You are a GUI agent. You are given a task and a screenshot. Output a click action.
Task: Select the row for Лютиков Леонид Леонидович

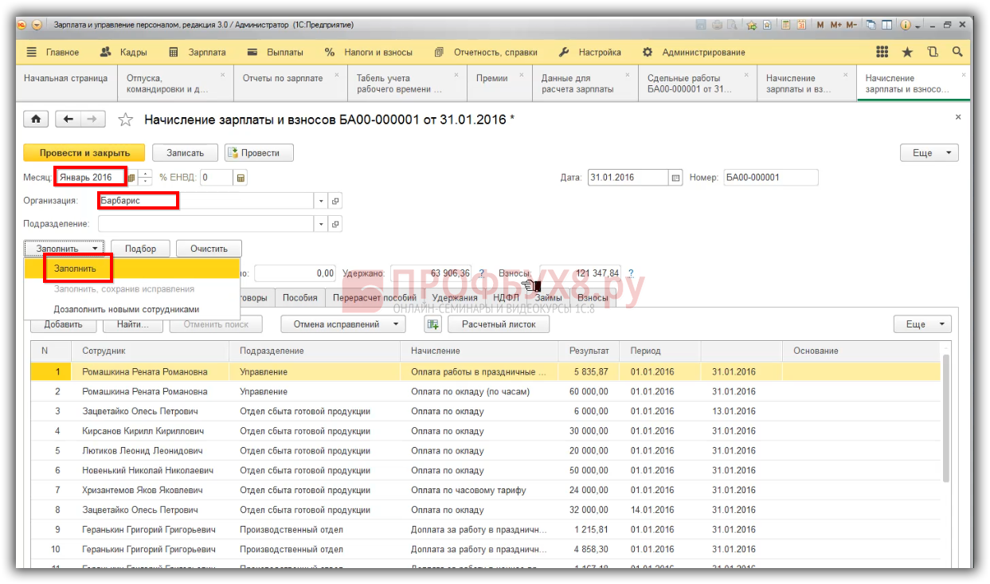point(486,451)
